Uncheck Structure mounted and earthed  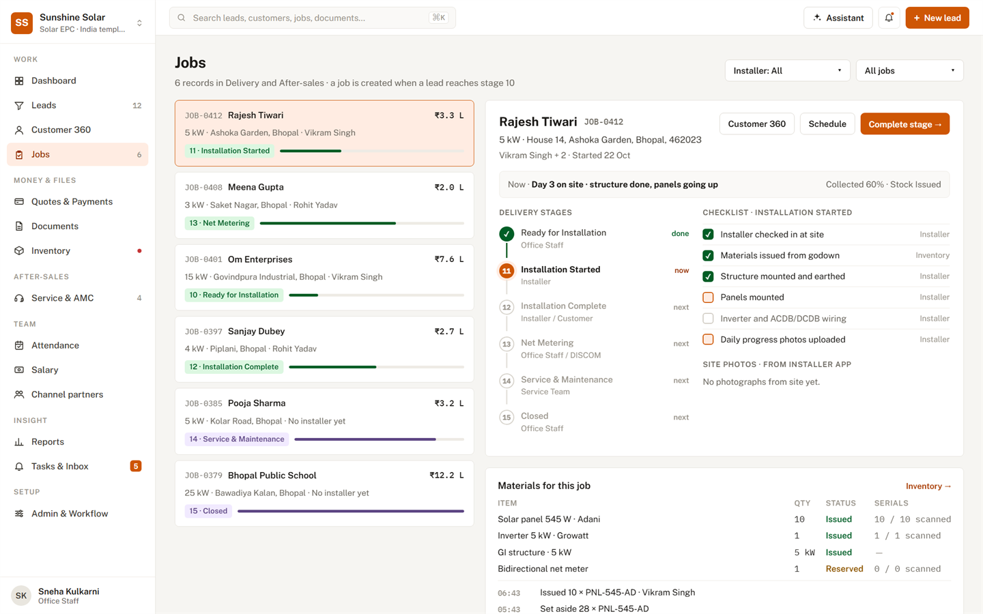click(x=708, y=276)
